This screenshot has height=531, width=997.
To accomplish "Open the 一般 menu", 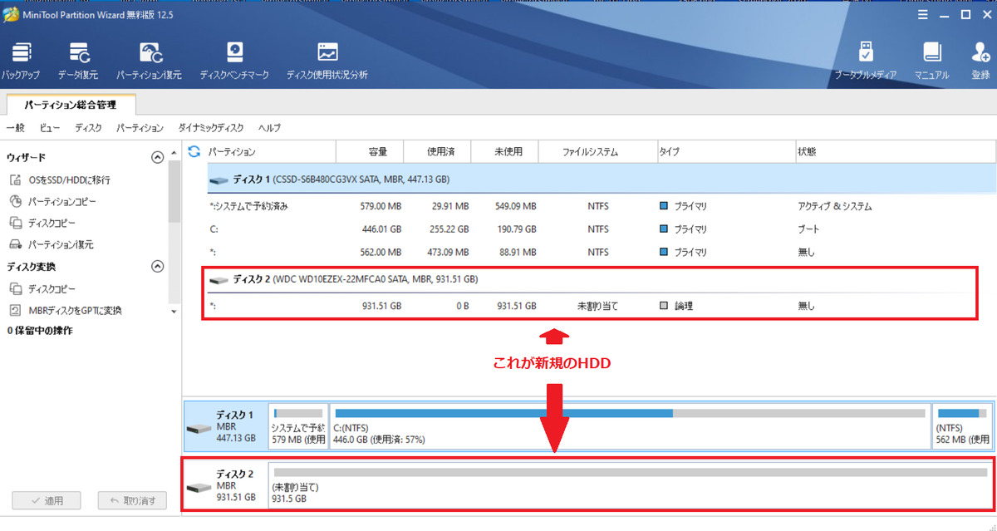I will click(15, 128).
